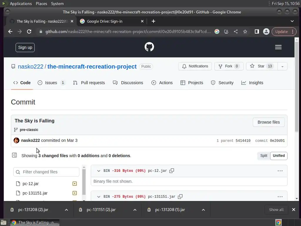Open nasko222 owner link
This screenshot has height=226, width=301.
pos(31,67)
